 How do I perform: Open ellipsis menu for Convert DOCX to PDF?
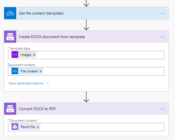click(162, 109)
